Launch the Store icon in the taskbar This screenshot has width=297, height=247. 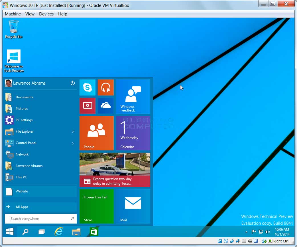[x=94, y=232]
